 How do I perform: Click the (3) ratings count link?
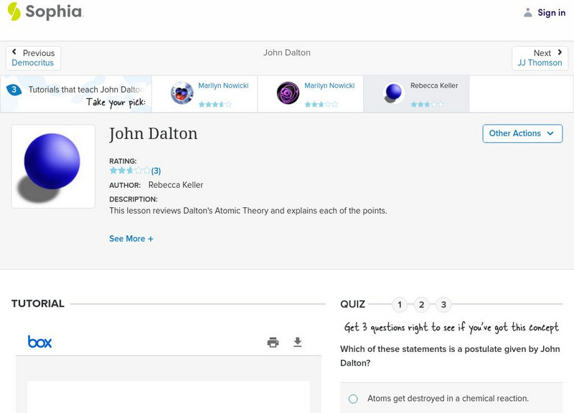[x=156, y=171]
